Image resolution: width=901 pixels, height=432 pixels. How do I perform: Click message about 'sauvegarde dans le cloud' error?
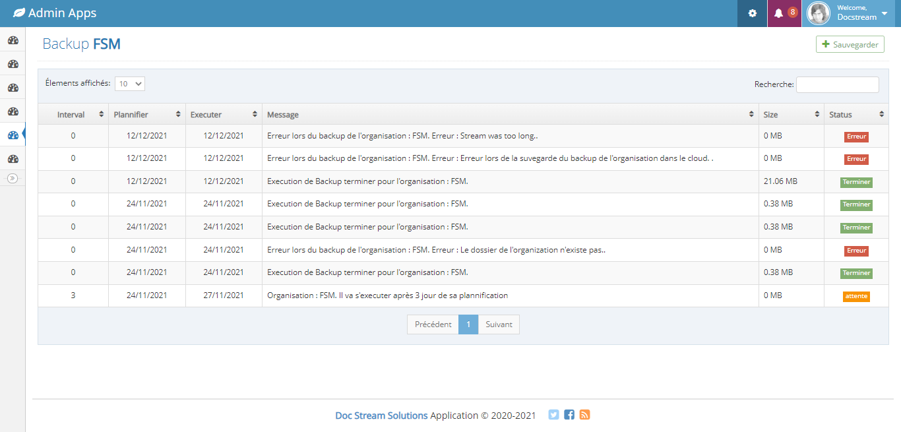[490, 158]
